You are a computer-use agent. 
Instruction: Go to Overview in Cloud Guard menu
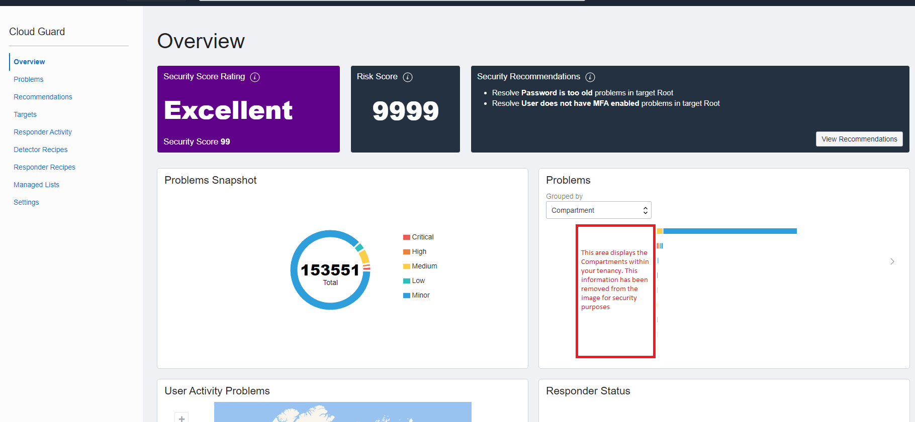[x=29, y=62]
